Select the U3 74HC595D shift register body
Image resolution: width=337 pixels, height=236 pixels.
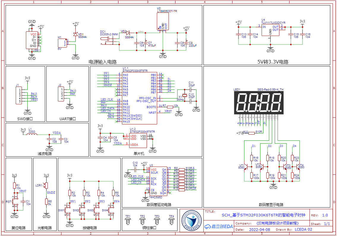tap(159, 181)
